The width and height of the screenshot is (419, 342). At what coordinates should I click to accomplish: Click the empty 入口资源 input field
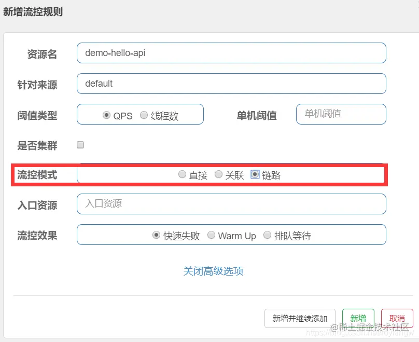point(231,203)
